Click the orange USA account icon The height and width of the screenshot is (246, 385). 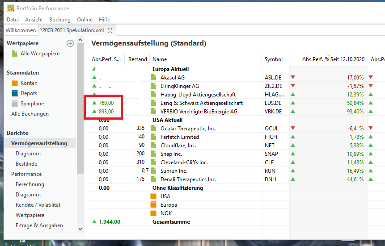coord(153,196)
